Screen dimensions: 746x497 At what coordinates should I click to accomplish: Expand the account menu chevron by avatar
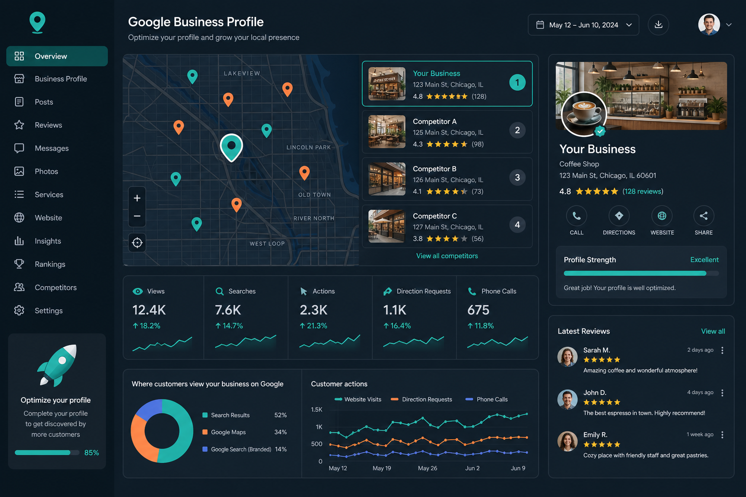click(x=729, y=25)
